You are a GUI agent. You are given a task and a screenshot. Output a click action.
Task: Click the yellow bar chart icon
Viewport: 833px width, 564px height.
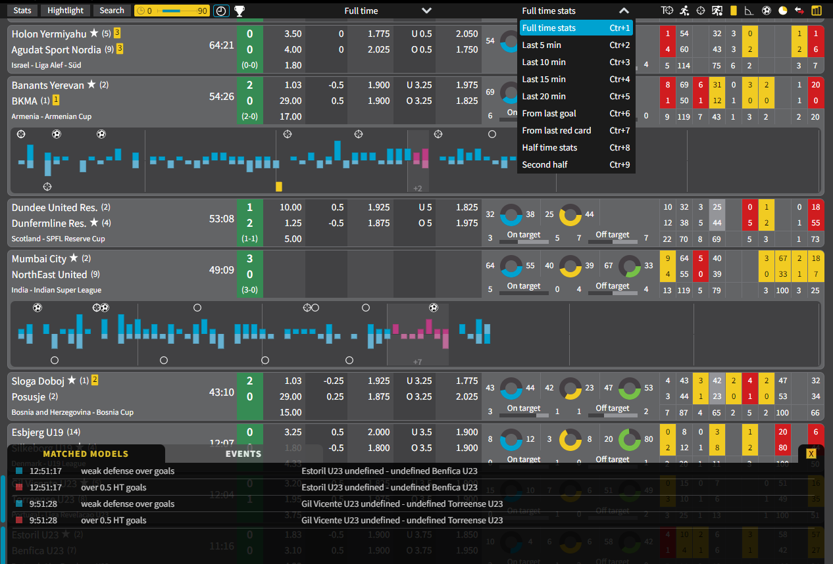point(817,11)
